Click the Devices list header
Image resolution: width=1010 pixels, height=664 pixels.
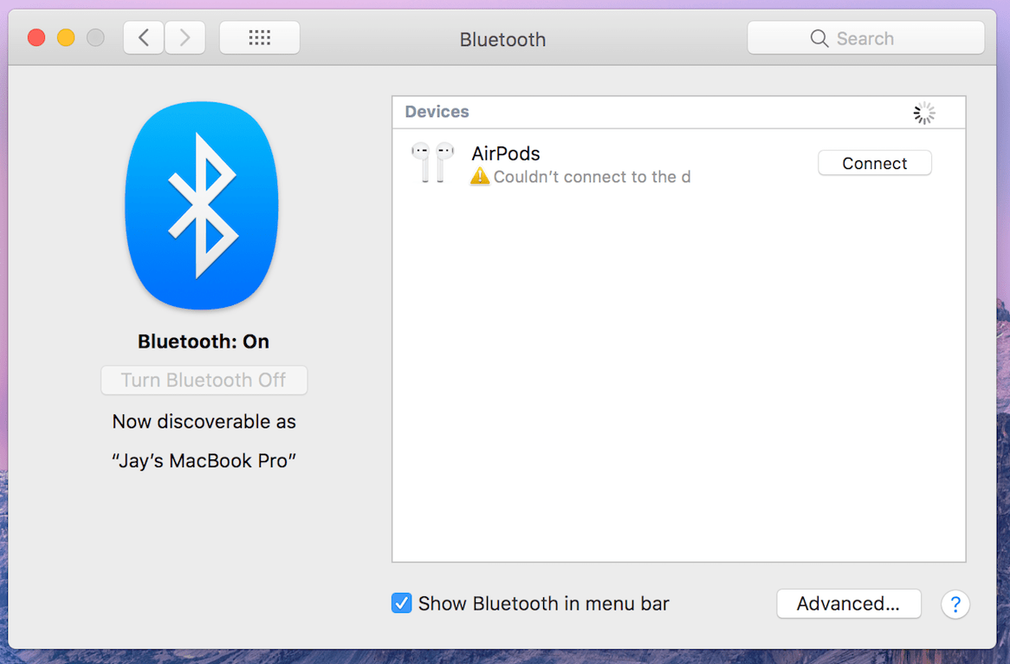click(679, 112)
